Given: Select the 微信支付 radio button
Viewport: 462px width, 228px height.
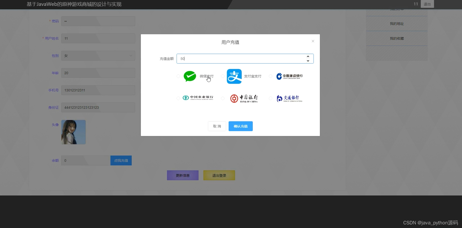Looking at the screenshot, I should coord(178,76).
